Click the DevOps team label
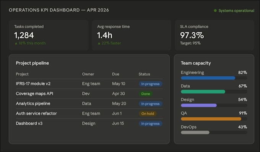The image size is (260, 152). click(x=189, y=127)
